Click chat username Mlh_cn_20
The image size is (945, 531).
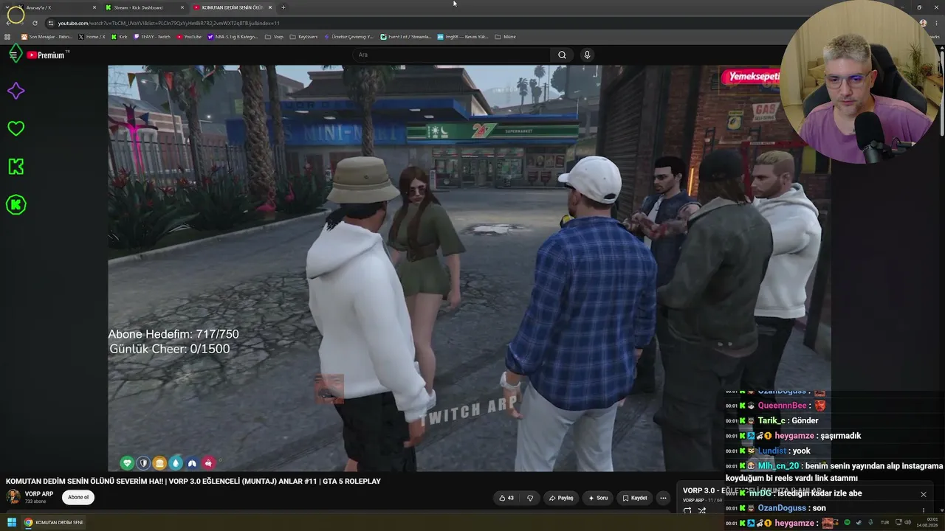[778, 466]
